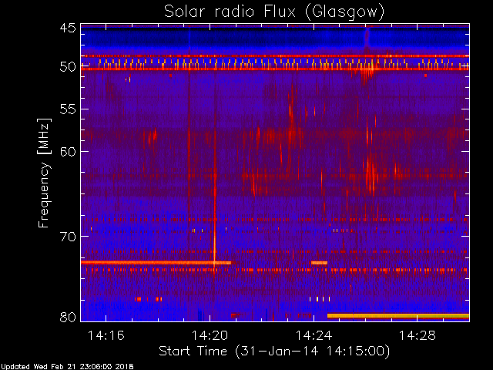Click the 14:24 time tick label
This screenshot has height=370, width=493.
(314, 335)
